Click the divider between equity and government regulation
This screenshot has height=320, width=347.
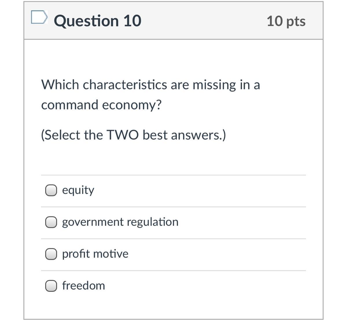(173, 207)
